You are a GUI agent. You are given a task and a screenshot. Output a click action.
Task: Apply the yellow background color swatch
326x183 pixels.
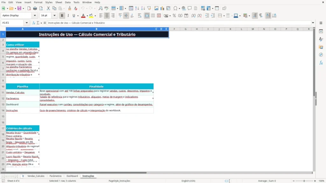(91, 16)
